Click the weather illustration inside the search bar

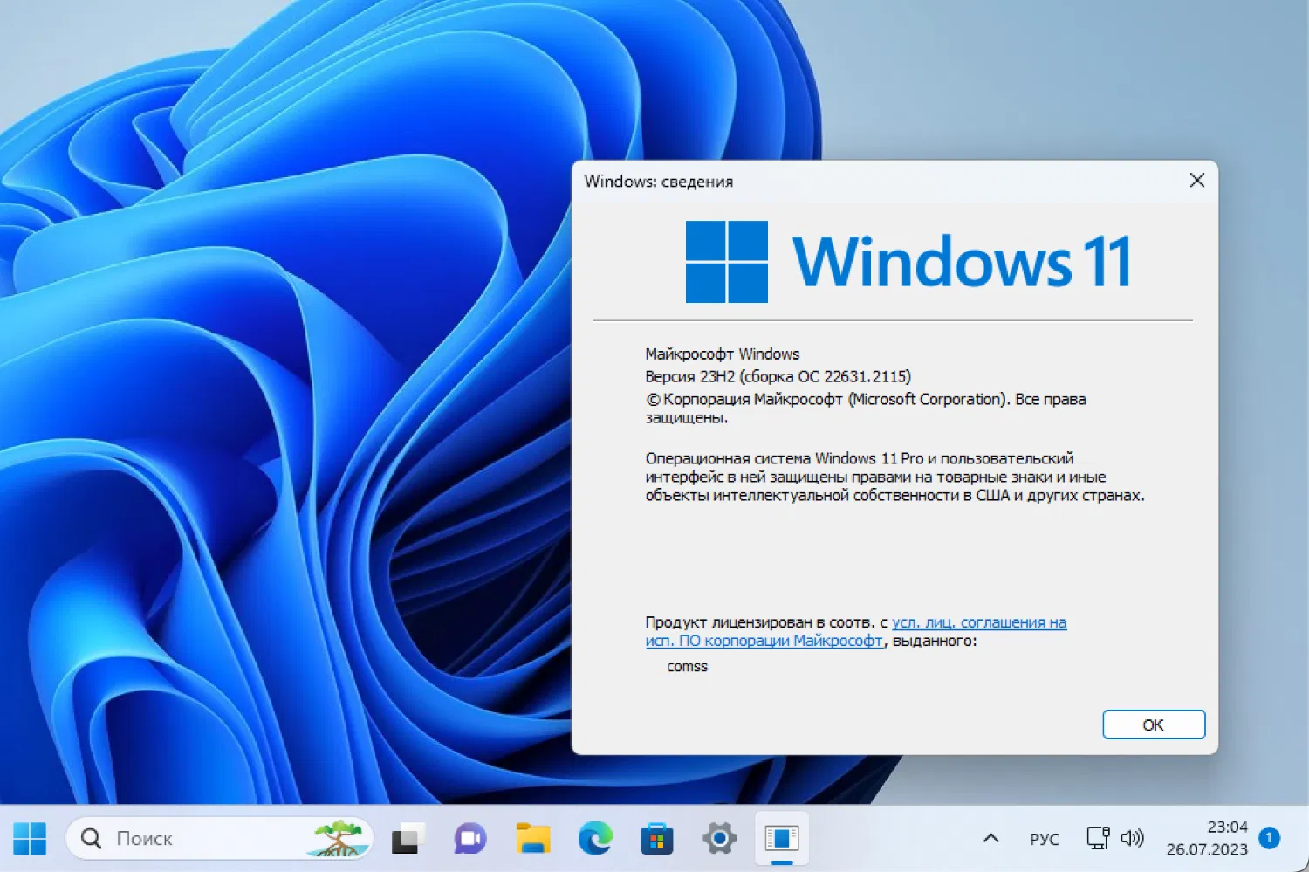click(341, 836)
